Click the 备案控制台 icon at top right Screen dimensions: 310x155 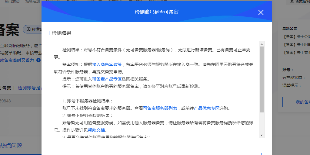292,2
